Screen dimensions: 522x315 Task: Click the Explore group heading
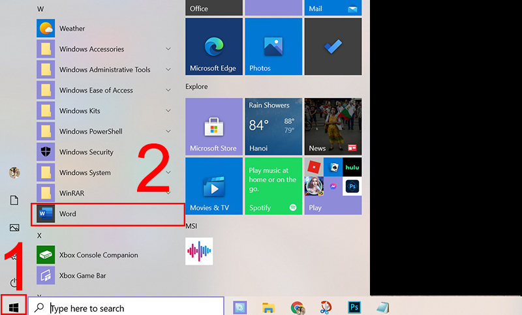point(196,87)
